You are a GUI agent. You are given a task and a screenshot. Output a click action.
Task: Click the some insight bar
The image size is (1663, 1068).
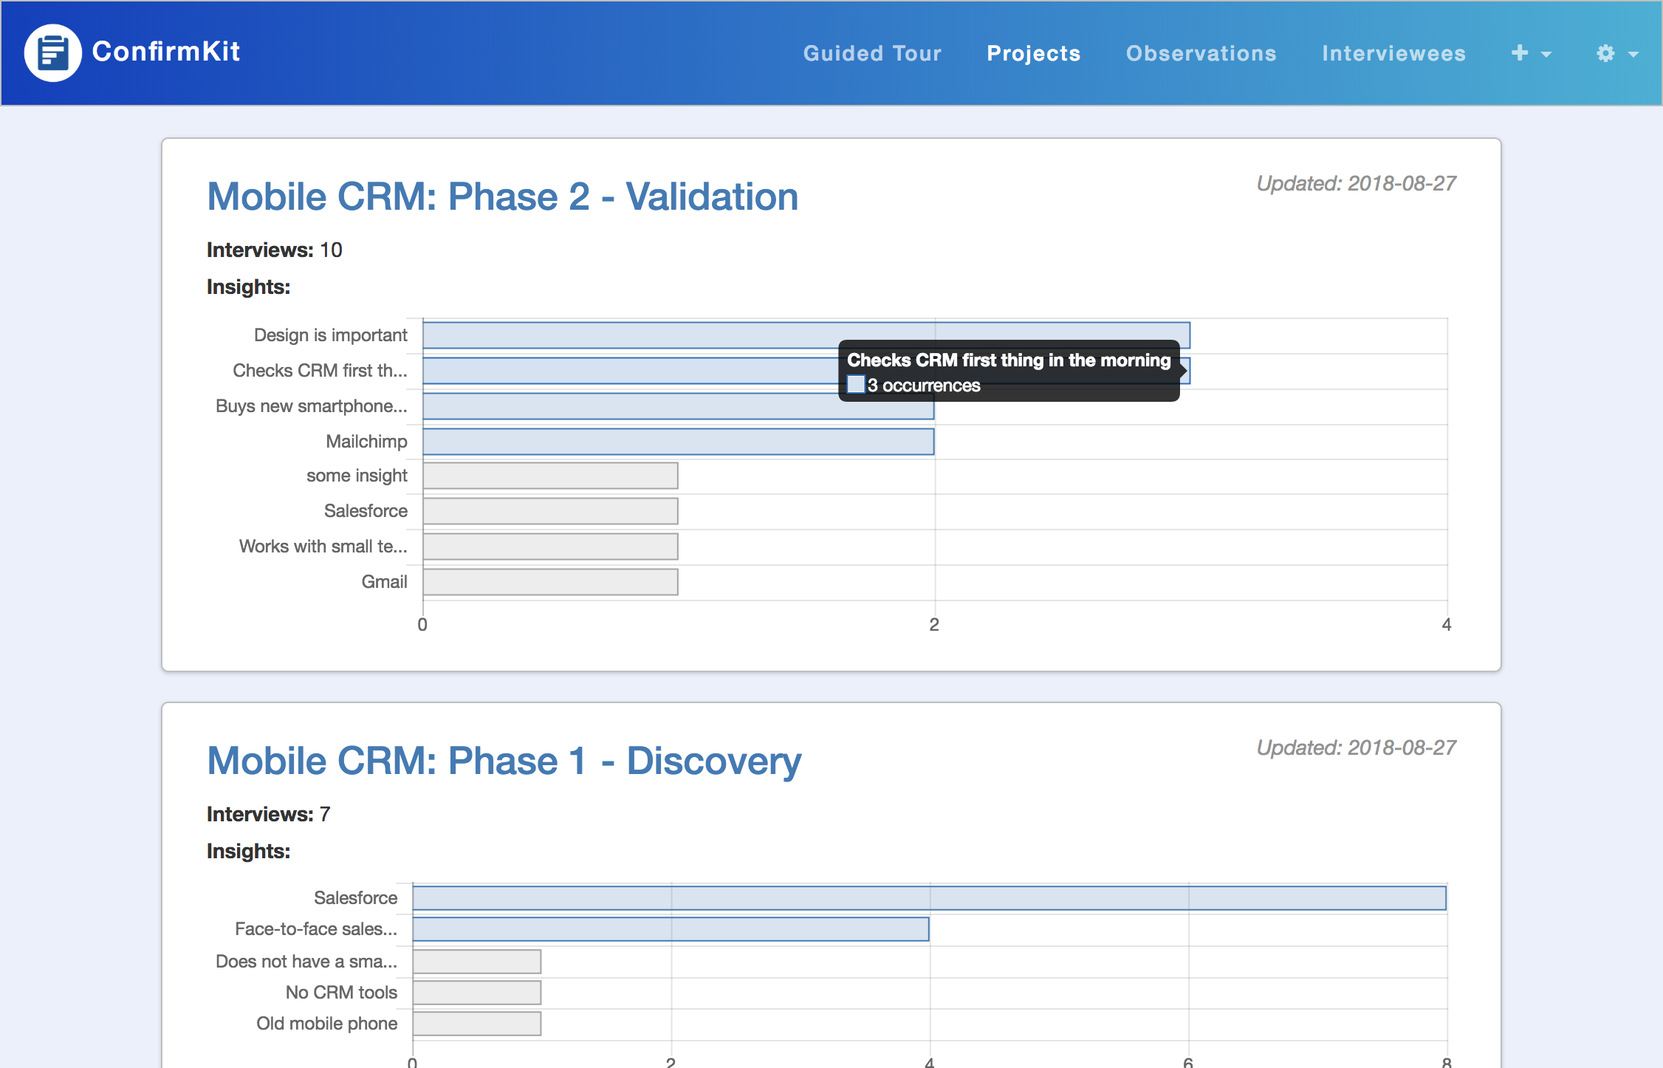(x=551, y=476)
